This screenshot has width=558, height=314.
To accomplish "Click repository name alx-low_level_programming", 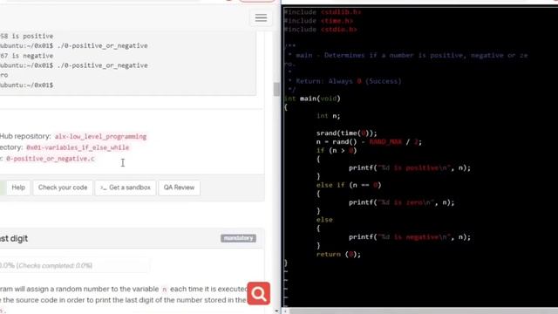I will (x=101, y=137).
